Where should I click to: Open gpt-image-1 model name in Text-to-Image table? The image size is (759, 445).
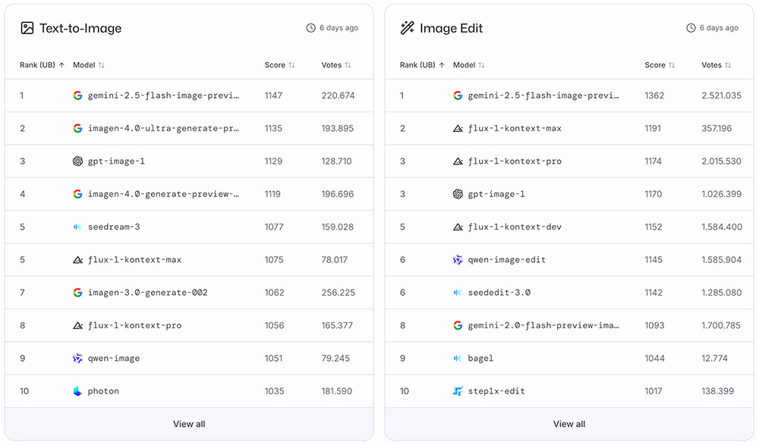pyautogui.click(x=116, y=161)
